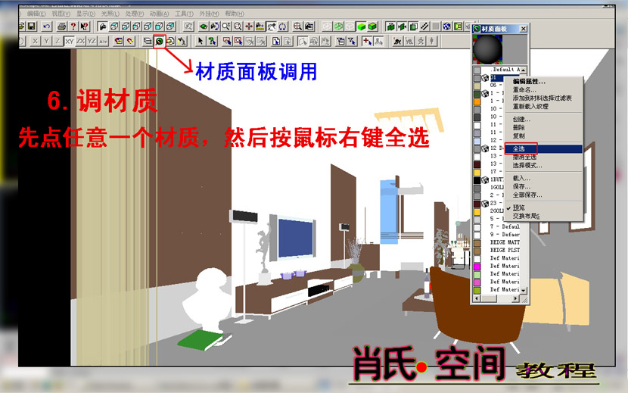628x393 pixels.
Task: Open the Layers table icon
Action: (148, 42)
